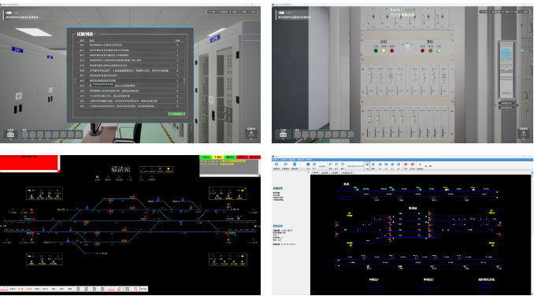Click the first toolbar icon in the monitoring window
This screenshot has height=296, width=534.
click(276, 165)
